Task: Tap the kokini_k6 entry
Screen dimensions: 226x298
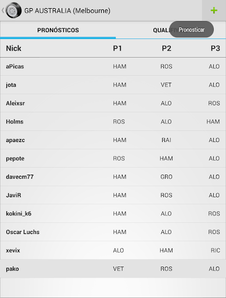Action: (113, 214)
